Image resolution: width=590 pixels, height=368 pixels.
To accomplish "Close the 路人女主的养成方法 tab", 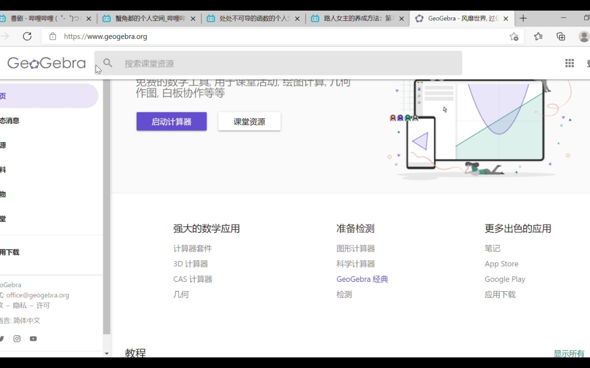I will (402, 19).
